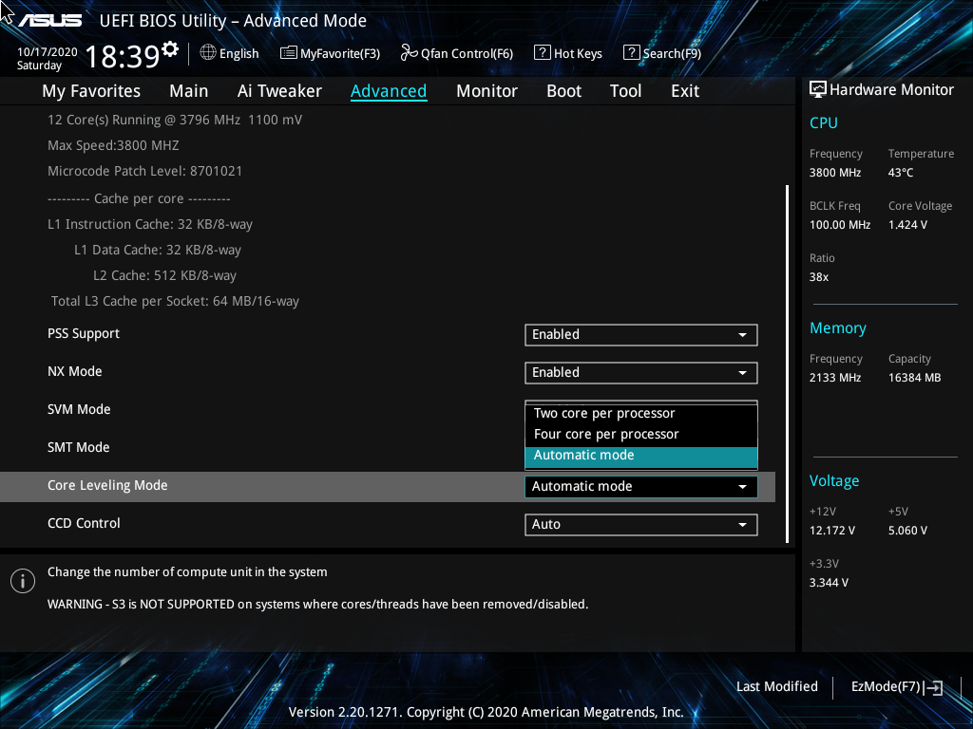This screenshot has width=973, height=729.
Task: Choose Automatic mode in open list
Action: coord(641,457)
